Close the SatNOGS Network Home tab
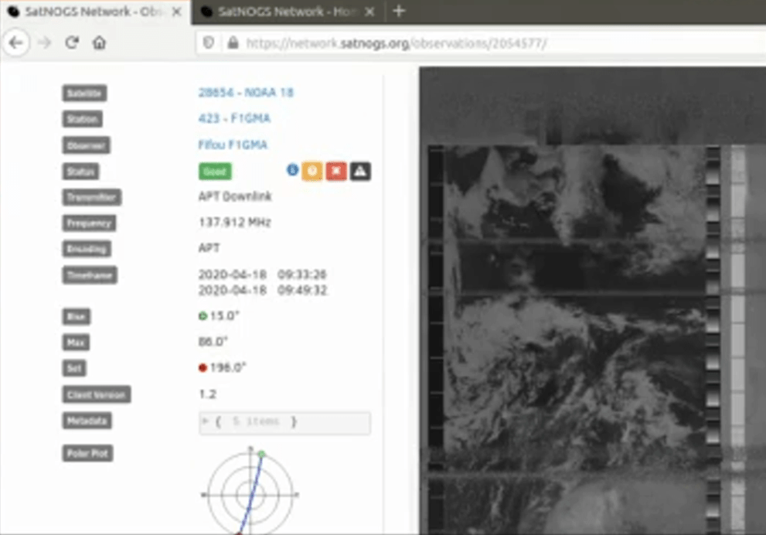 coord(370,12)
